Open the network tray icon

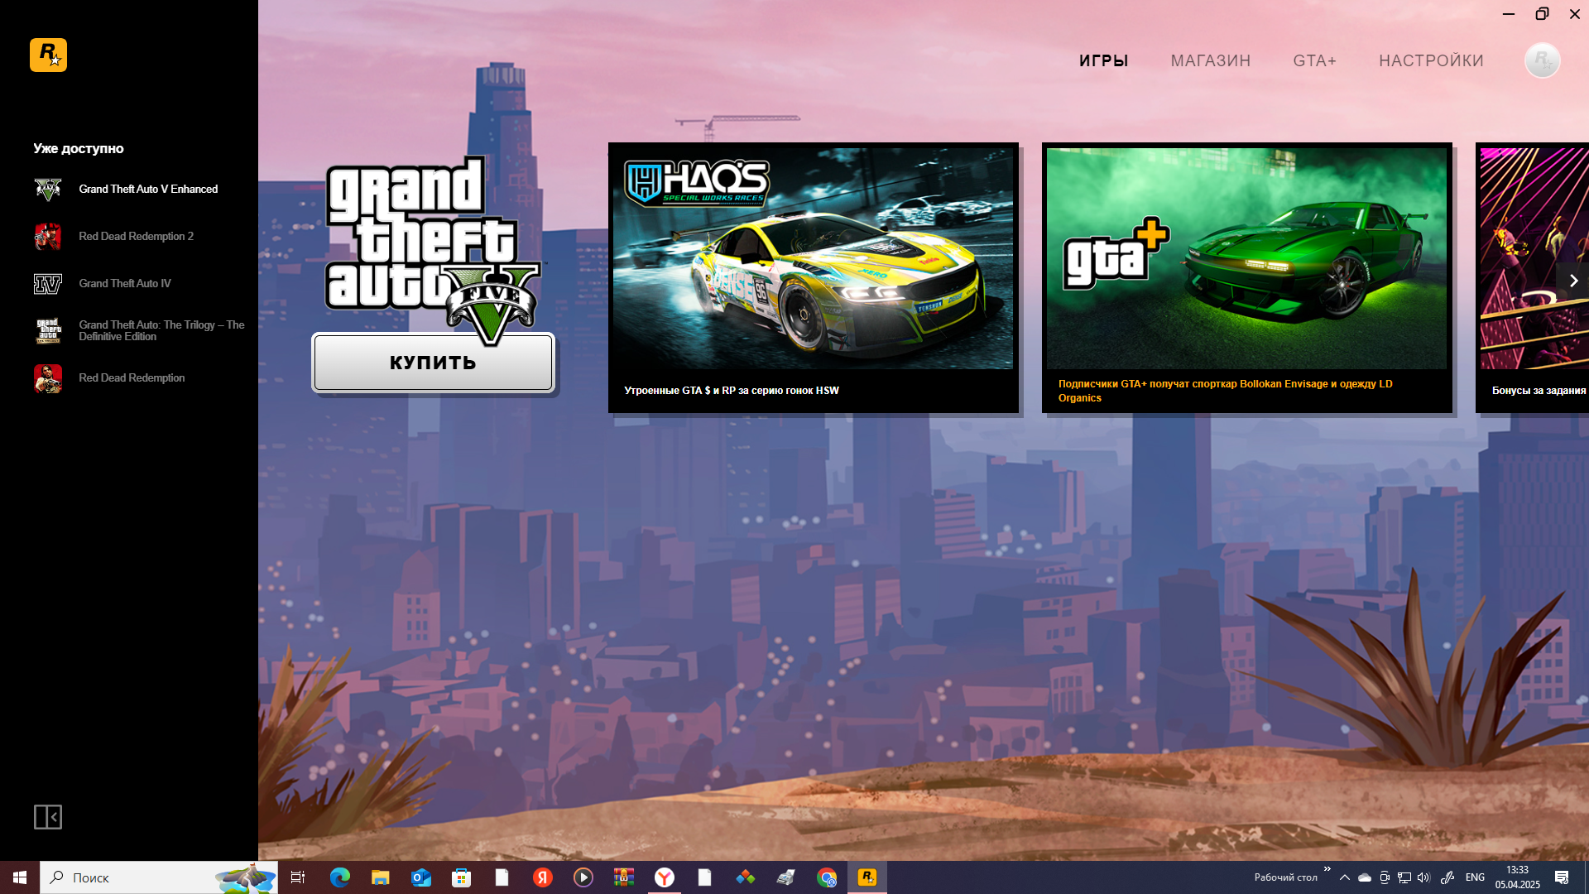1404,877
